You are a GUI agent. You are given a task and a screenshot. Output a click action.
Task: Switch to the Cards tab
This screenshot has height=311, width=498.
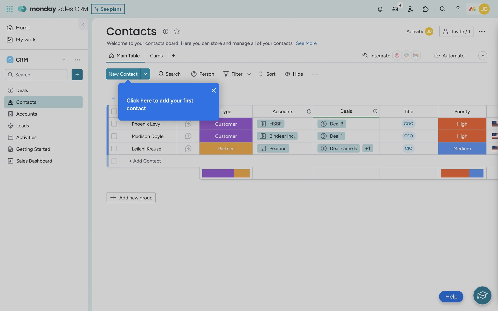click(x=156, y=56)
